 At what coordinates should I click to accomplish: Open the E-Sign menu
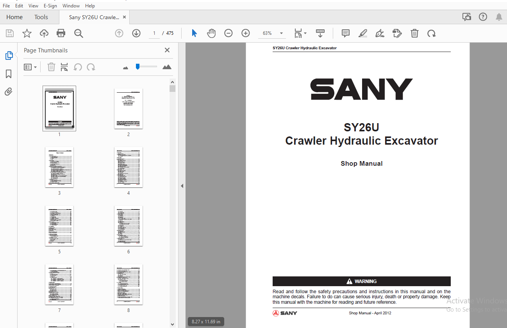(50, 6)
